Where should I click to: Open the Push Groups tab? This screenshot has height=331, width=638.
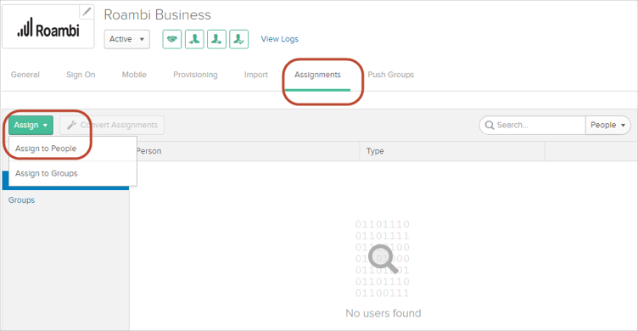(390, 75)
